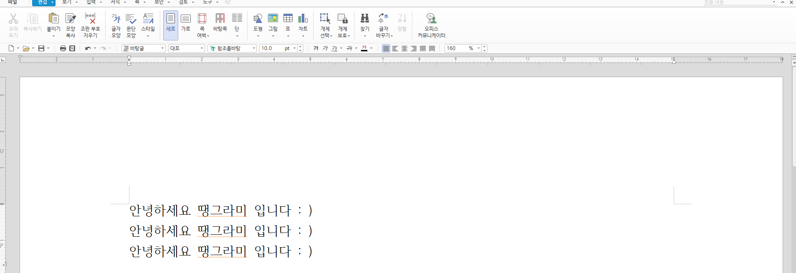Open the 편집 menu tab

click(43, 3)
